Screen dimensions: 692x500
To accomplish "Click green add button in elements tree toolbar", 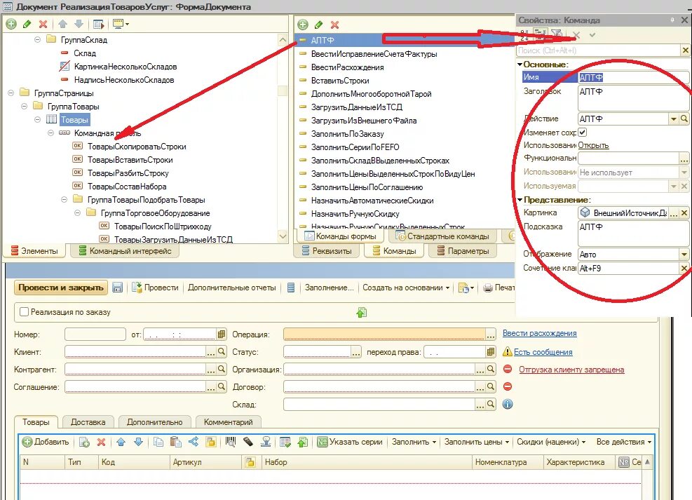I will tap(11, 25).
